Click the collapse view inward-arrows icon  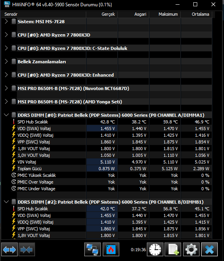click(27, 249)
